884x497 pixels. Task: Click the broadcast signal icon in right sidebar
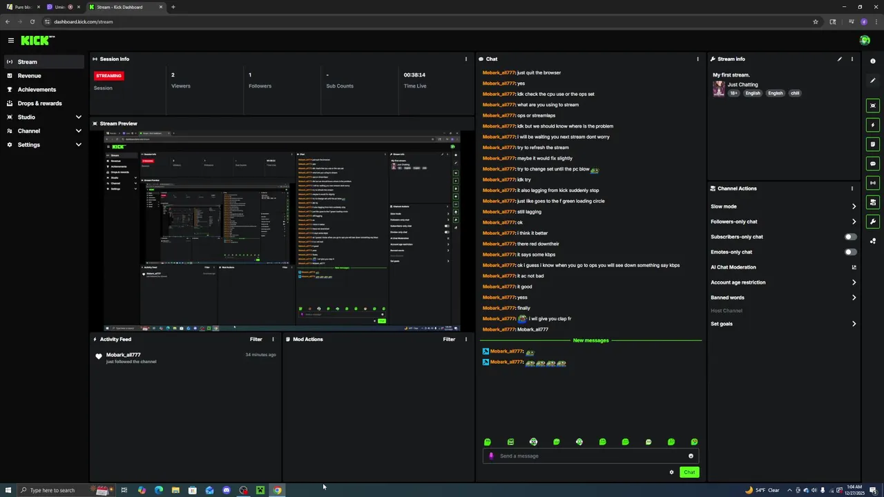click(x=873, y=183)
